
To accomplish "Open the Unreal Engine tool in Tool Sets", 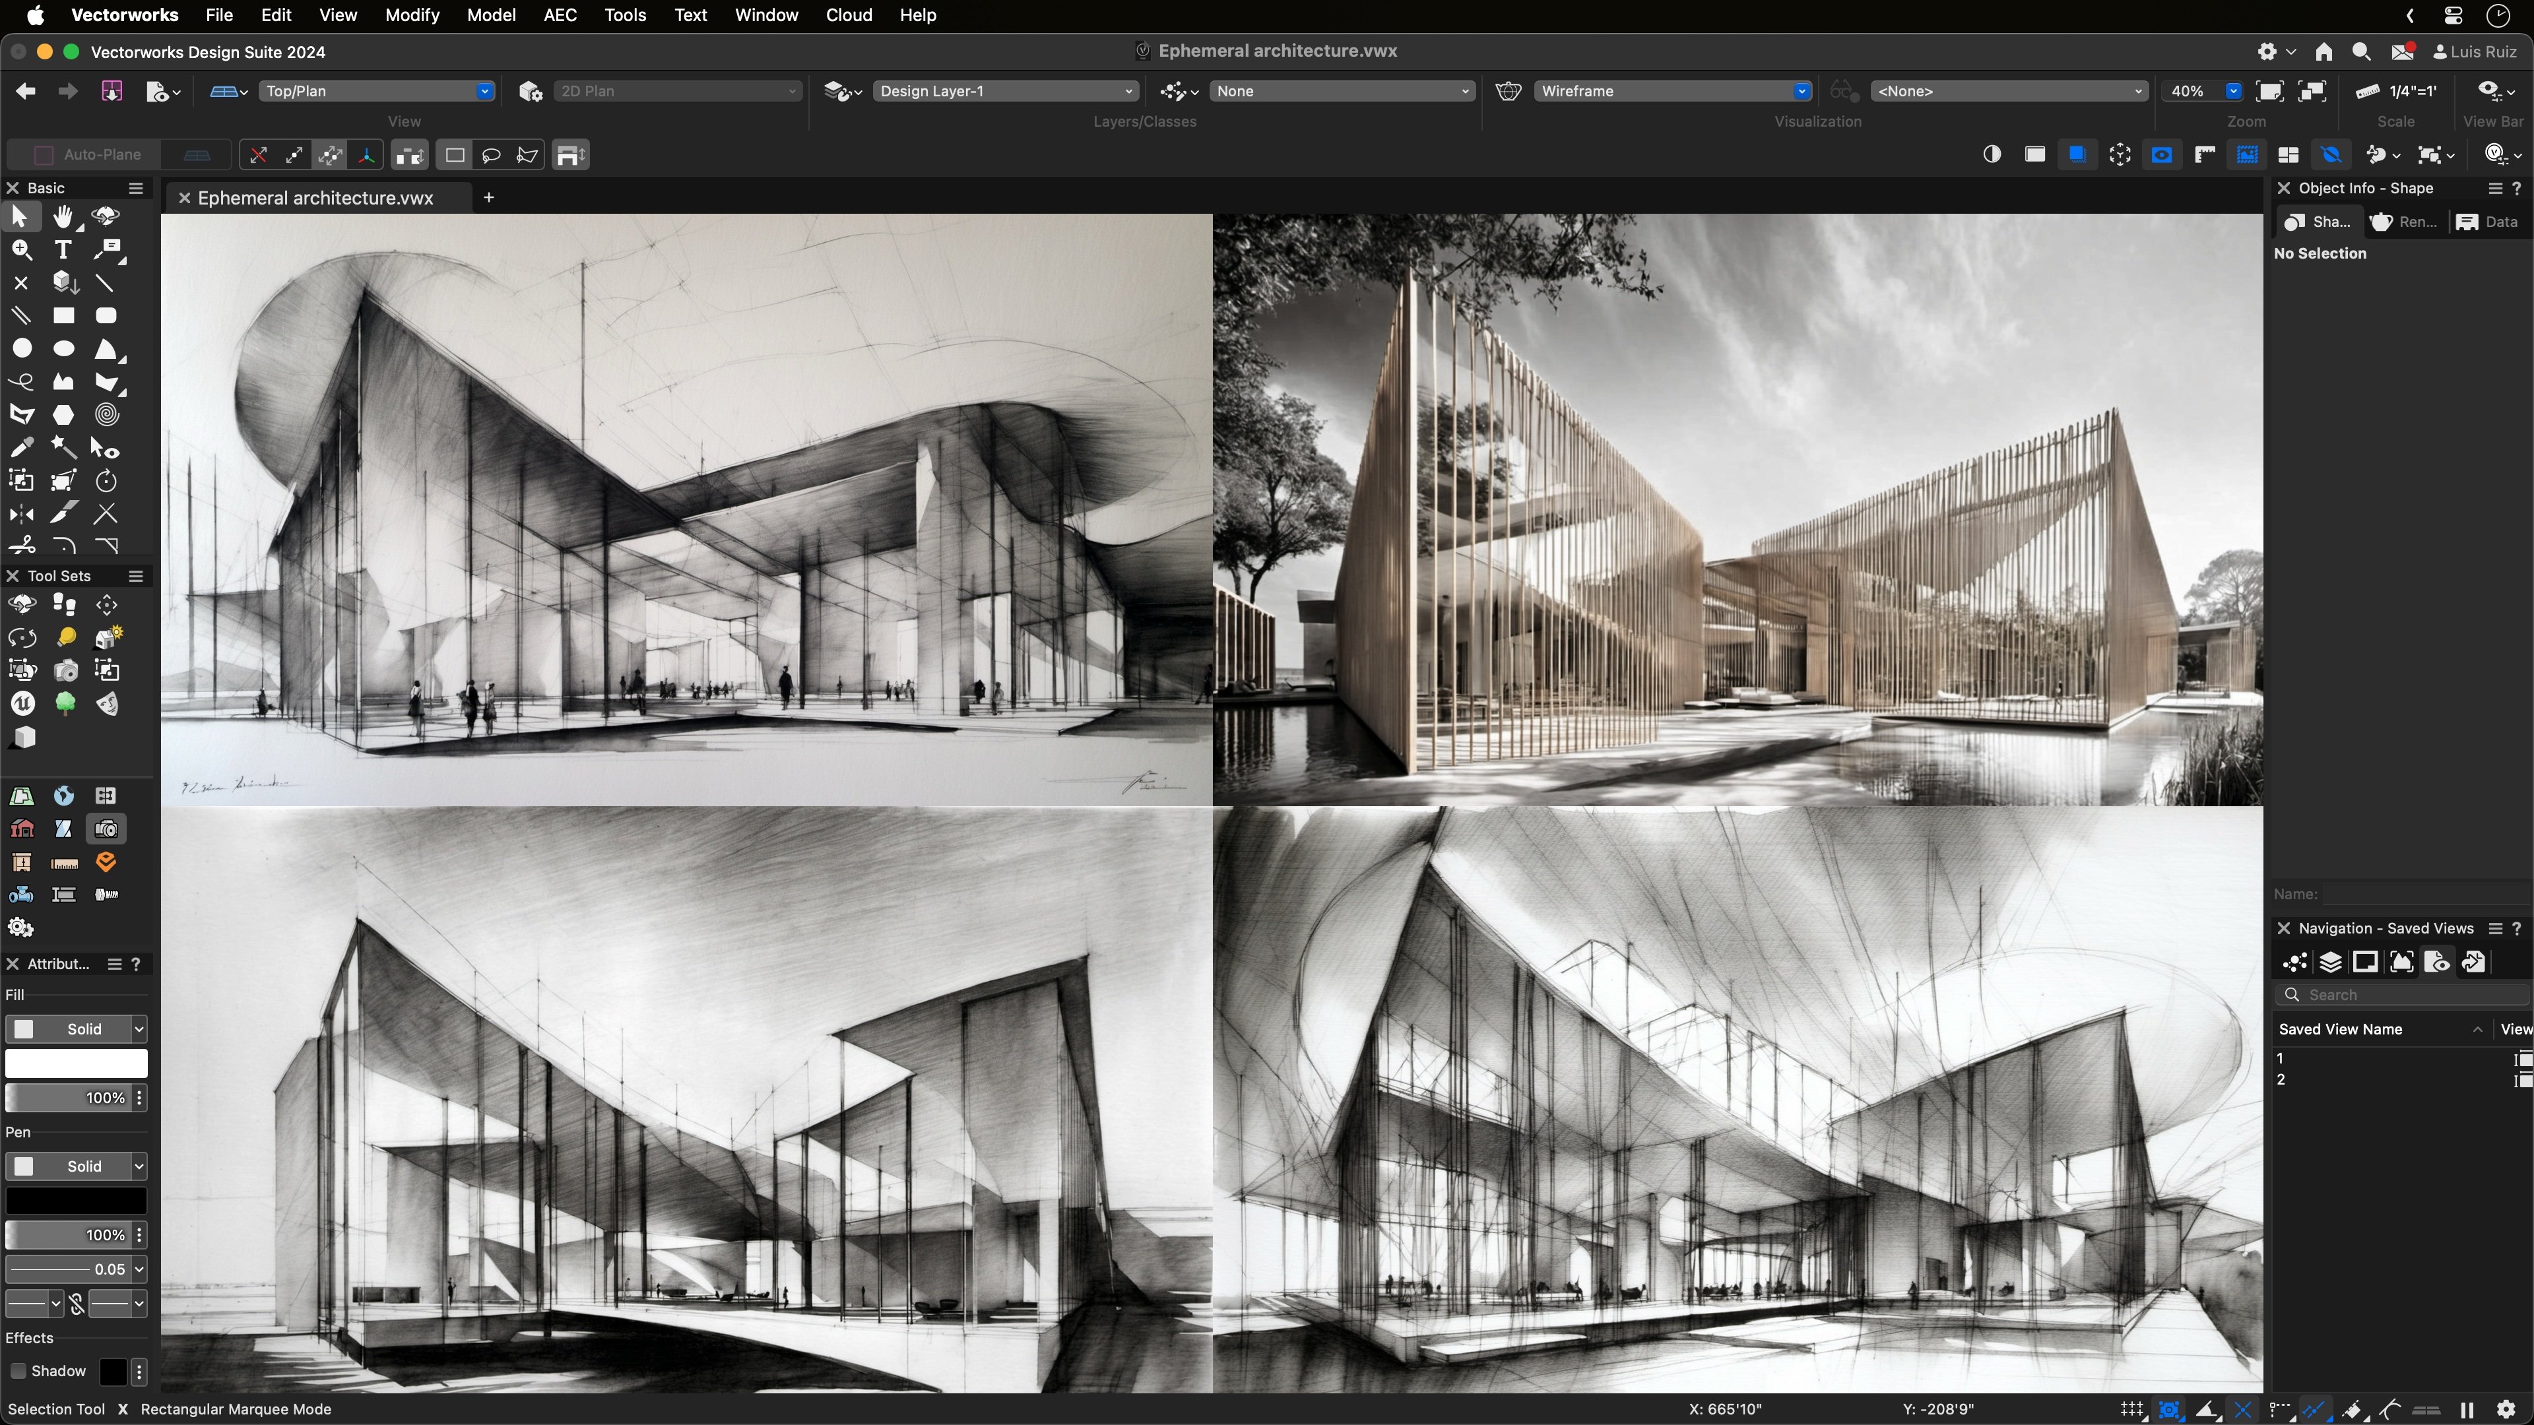I will 22,703.
